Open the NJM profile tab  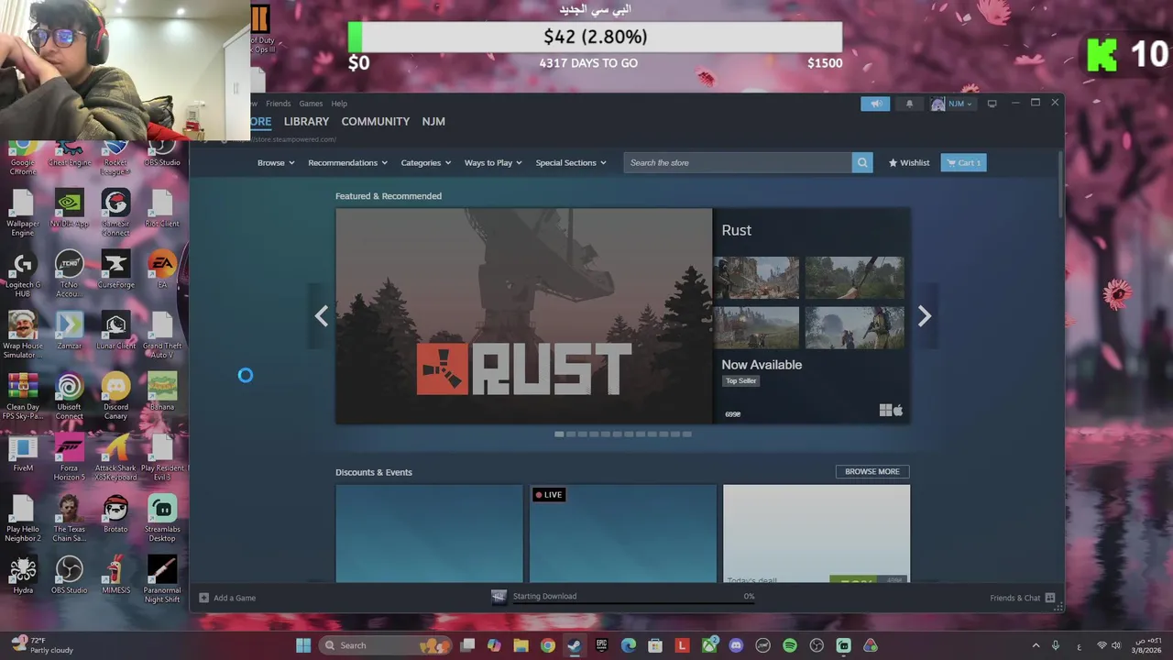(433, 121)
